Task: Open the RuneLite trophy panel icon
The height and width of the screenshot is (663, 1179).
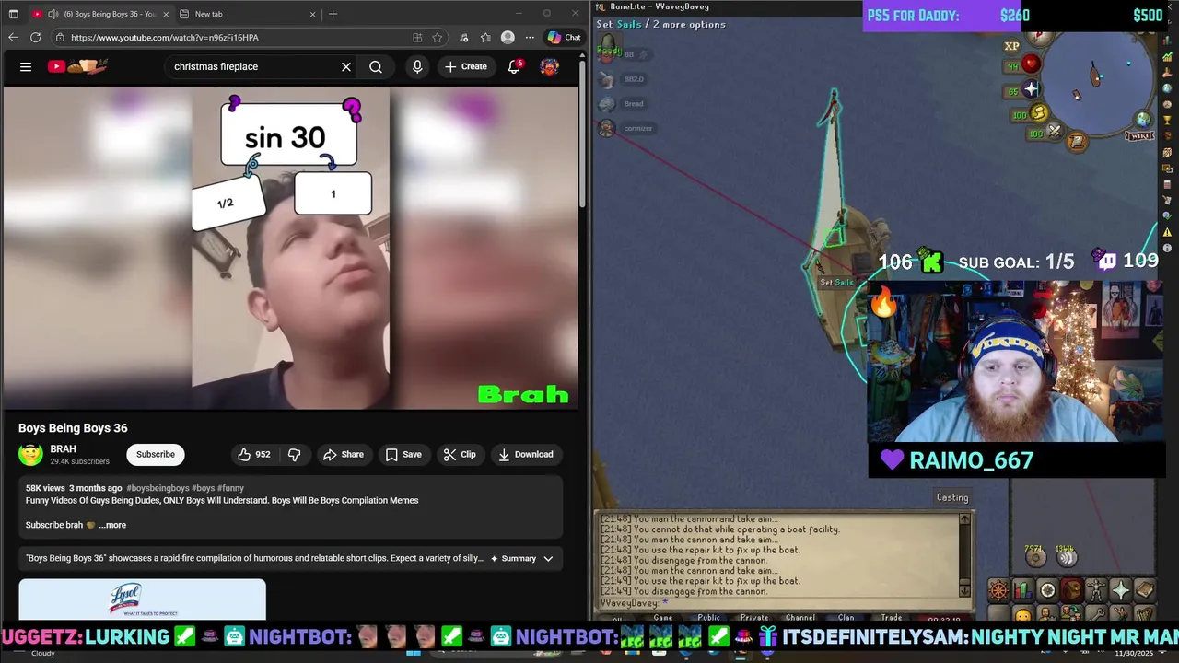Action: 1167,120
